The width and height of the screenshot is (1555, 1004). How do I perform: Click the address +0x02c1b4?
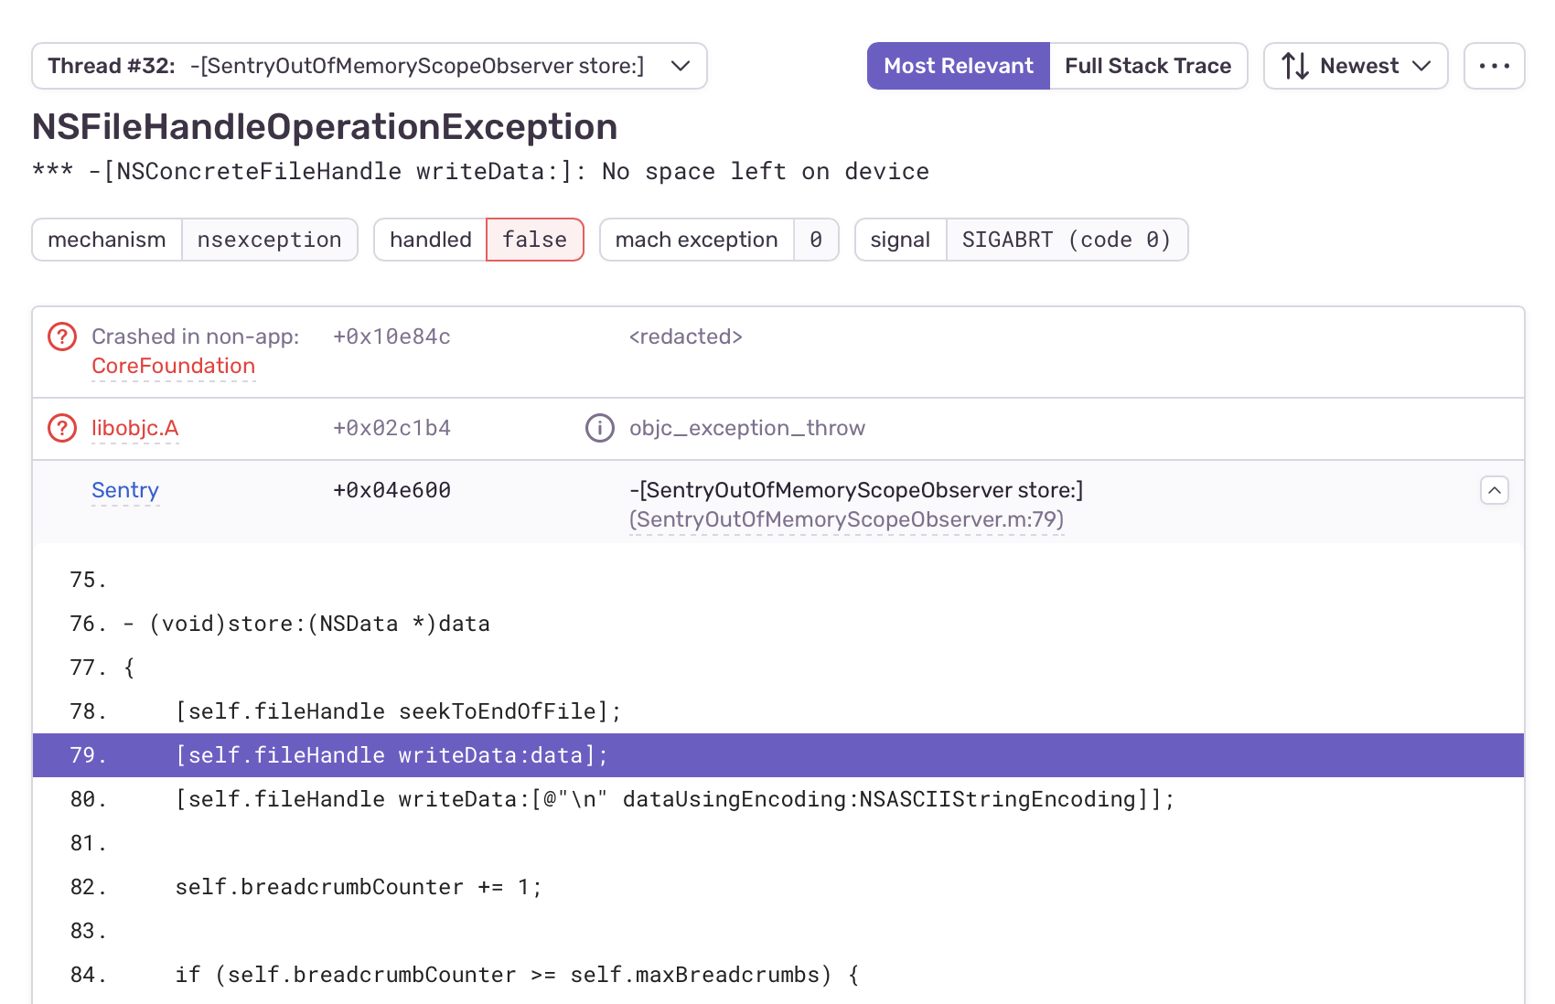(x=391, y=428)
